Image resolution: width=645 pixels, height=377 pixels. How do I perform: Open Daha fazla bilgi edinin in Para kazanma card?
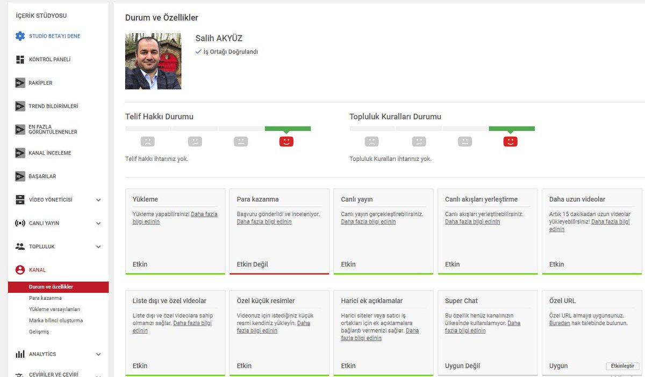pyautogui.click(x=264, y=221)
